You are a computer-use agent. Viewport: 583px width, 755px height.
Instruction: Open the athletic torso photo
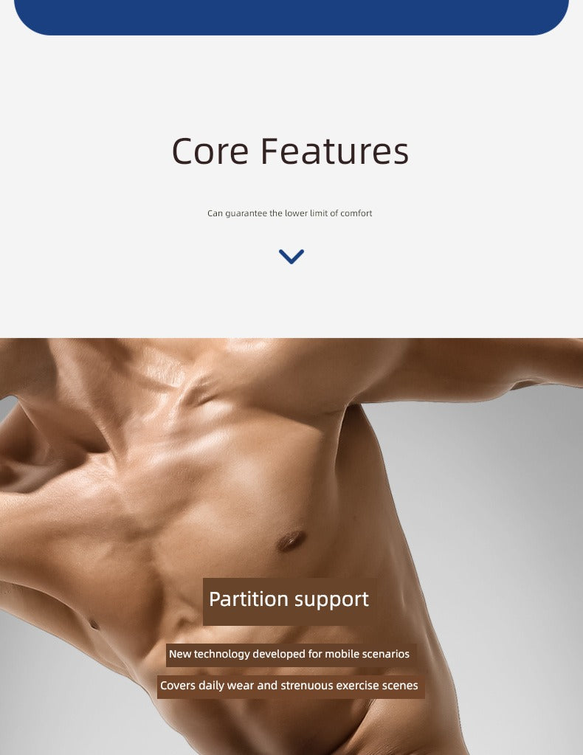point(291,546)
